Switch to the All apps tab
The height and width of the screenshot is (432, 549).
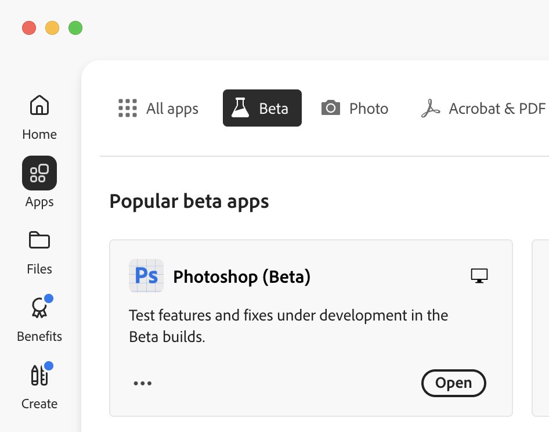click(x=158, y=108)
